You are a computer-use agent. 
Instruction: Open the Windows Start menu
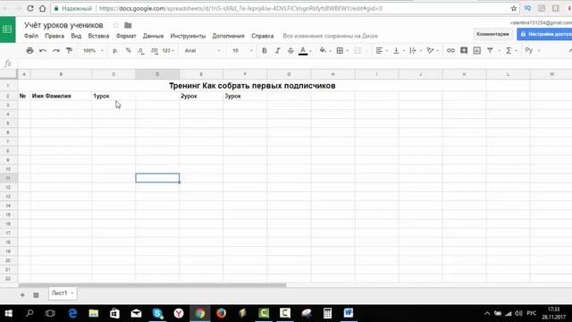pyautogui.click(x=8, y=313)
